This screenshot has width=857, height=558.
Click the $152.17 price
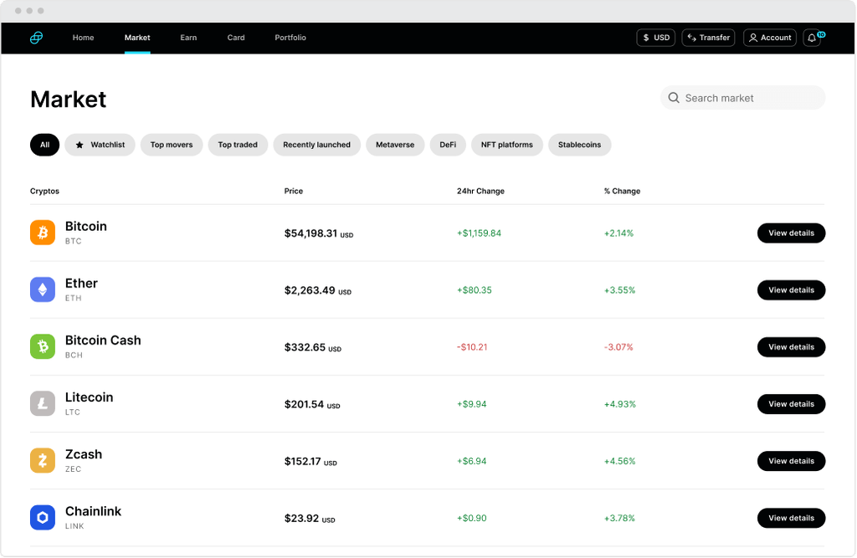click(x=302, y=461)
